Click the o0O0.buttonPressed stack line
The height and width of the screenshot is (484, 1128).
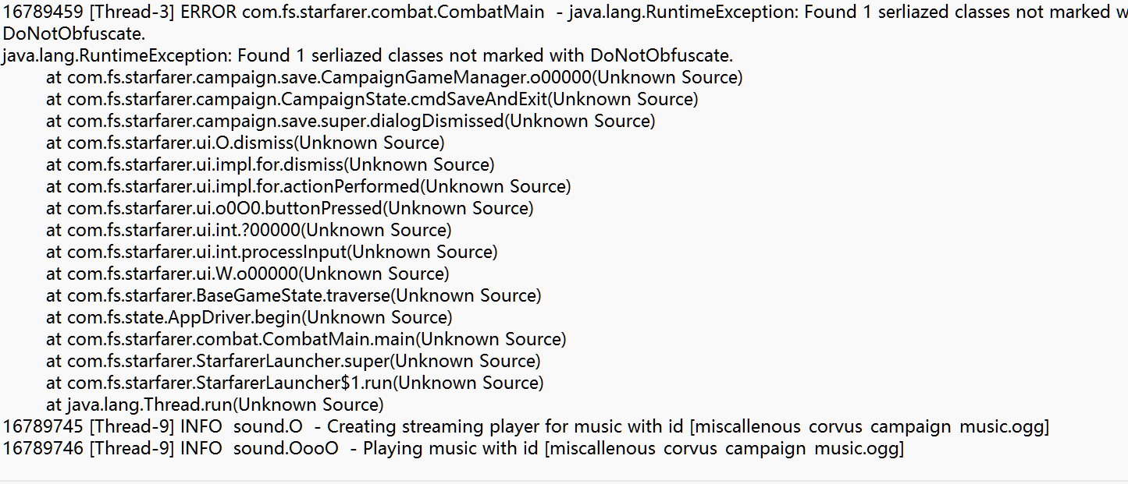point(290,209)
